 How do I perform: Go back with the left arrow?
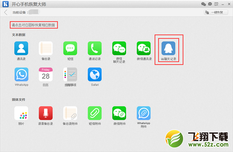(6, 12)
